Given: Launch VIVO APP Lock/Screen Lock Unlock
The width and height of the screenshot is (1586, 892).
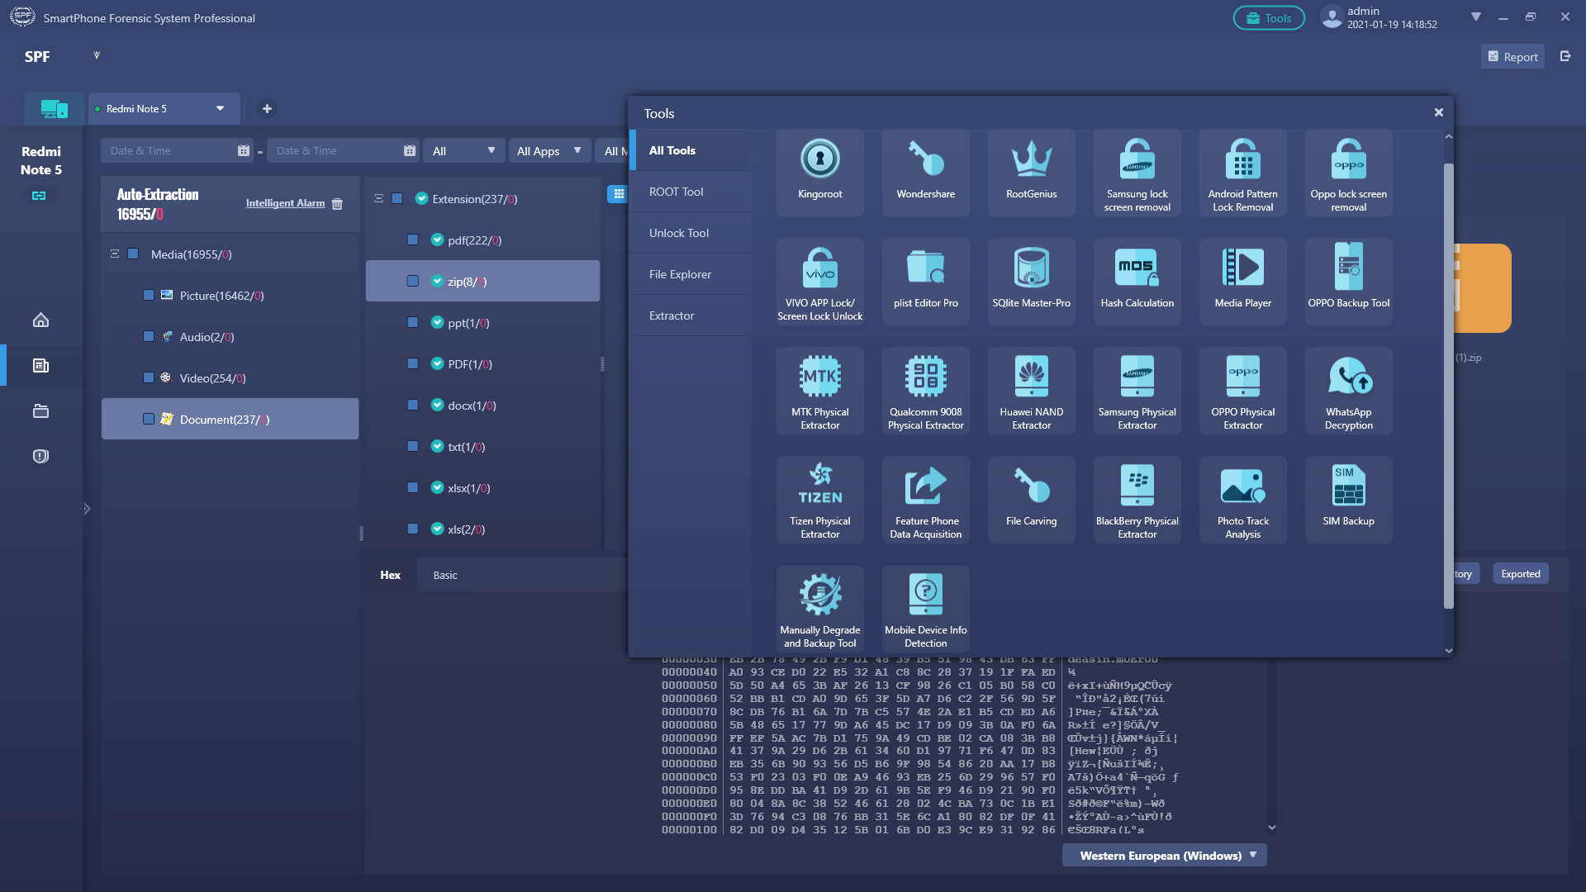Looking at the screenshot, I should (819, 282).
